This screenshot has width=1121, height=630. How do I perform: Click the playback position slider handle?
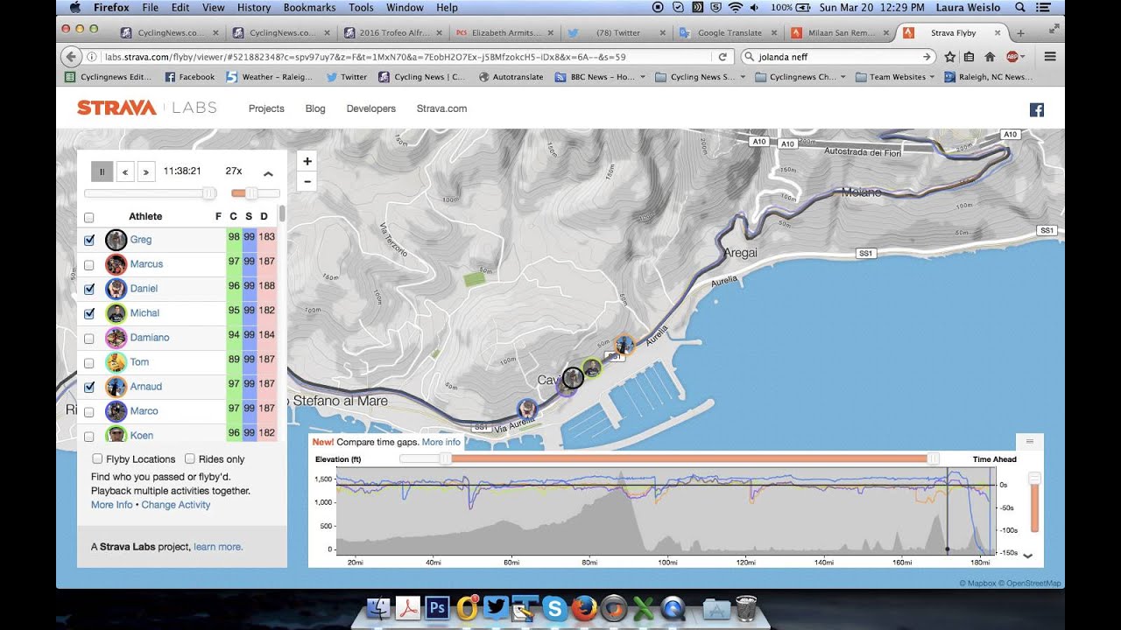click(x=208, y=193)
